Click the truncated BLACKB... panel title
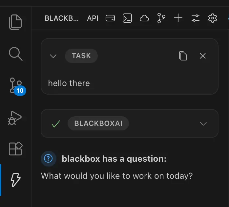This screenshot has height=207, width=229. [x=62, y=18]
